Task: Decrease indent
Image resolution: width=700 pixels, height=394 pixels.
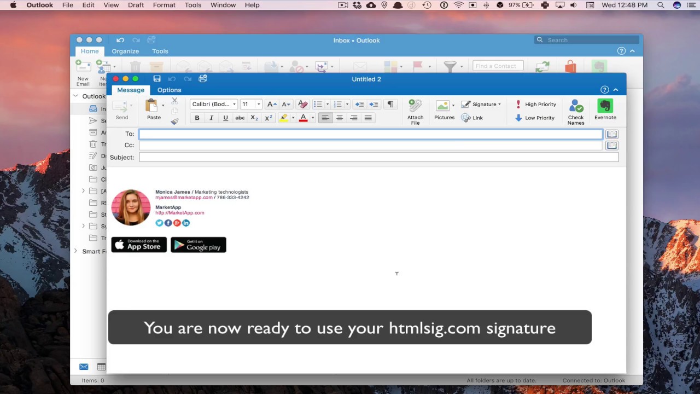Action: coord(359,104)
